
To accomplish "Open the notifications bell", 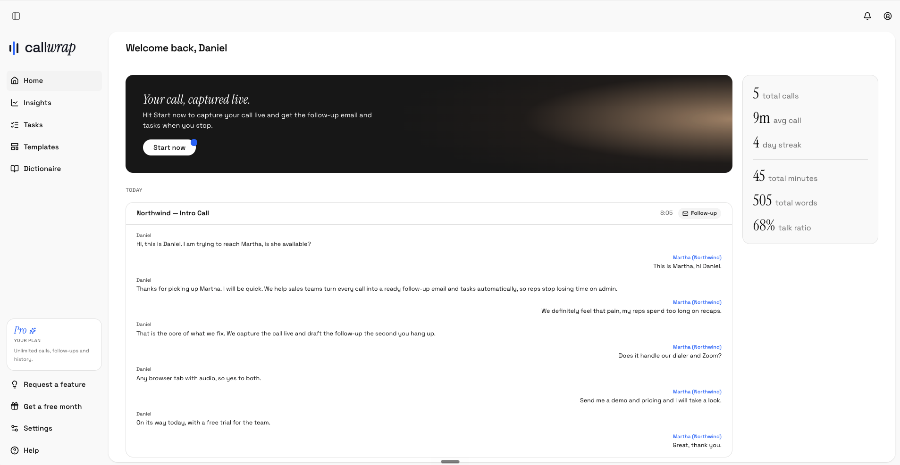I will coord(867,16).
